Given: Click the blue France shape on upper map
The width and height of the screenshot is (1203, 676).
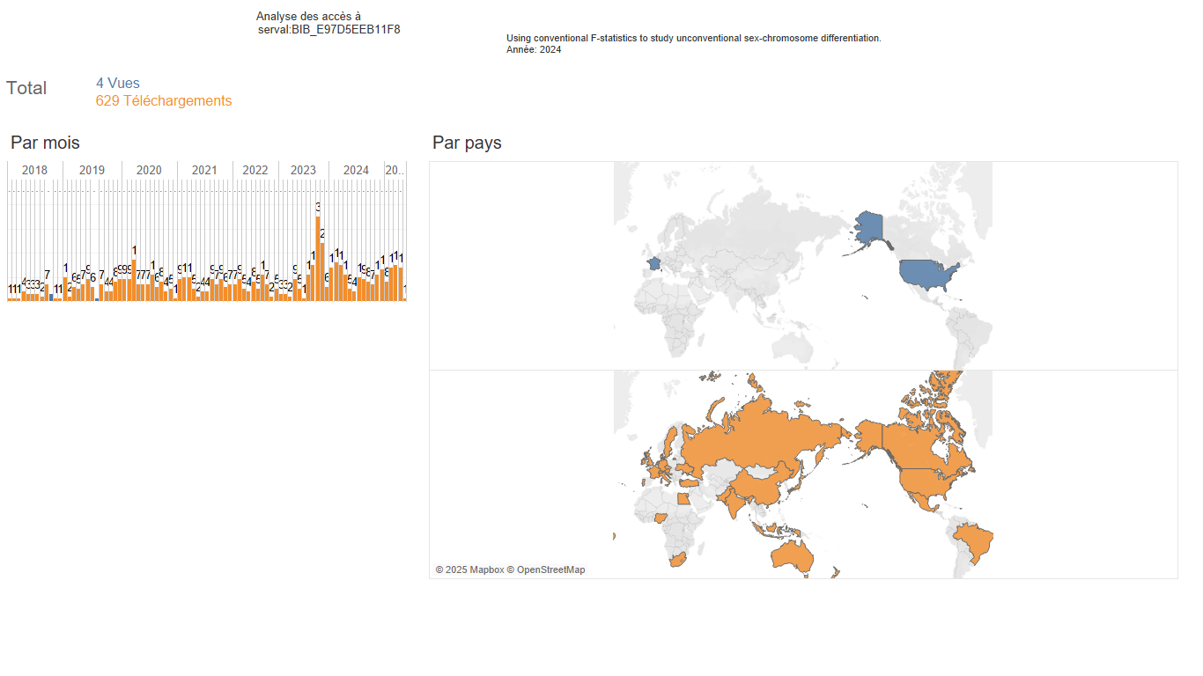Looking at the screenshot, I should point(653,264).
